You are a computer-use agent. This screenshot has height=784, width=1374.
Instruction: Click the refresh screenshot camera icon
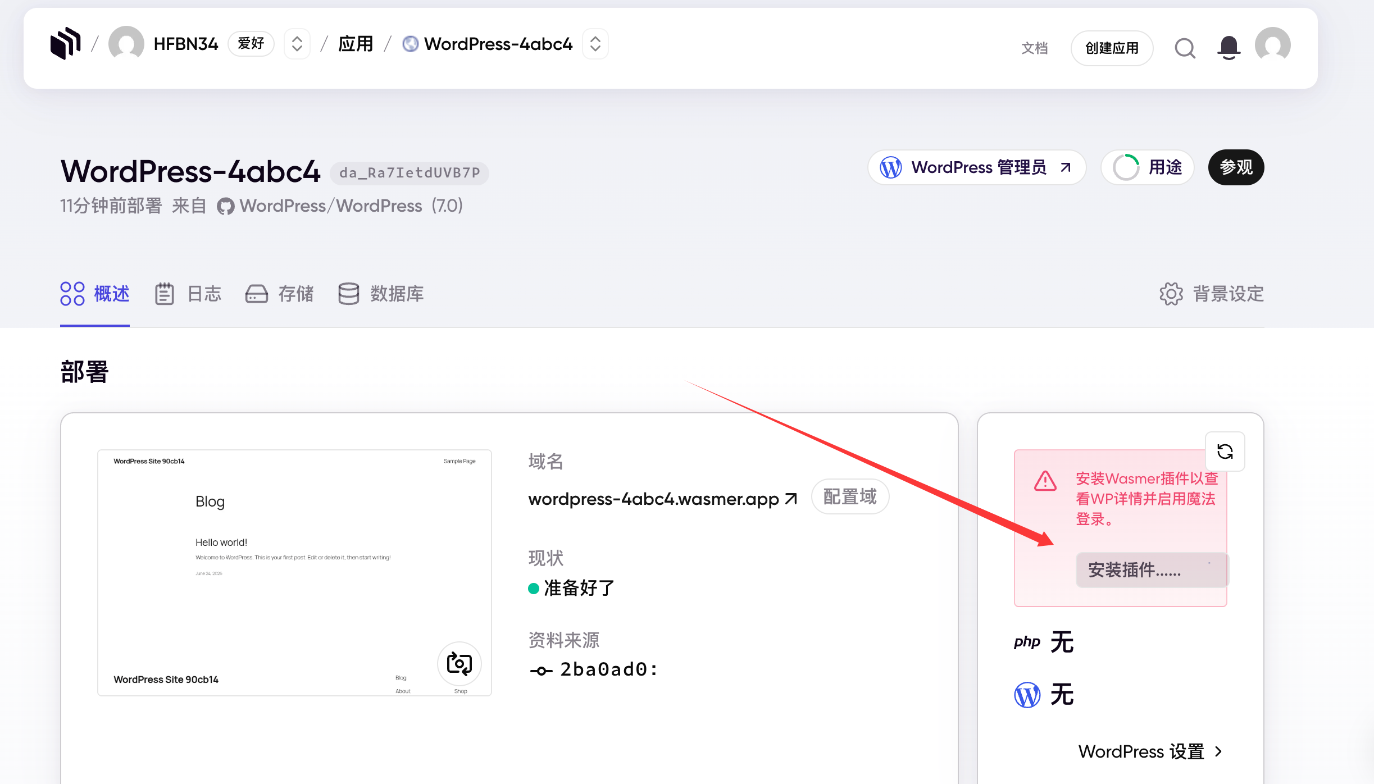tap(459, 664)
